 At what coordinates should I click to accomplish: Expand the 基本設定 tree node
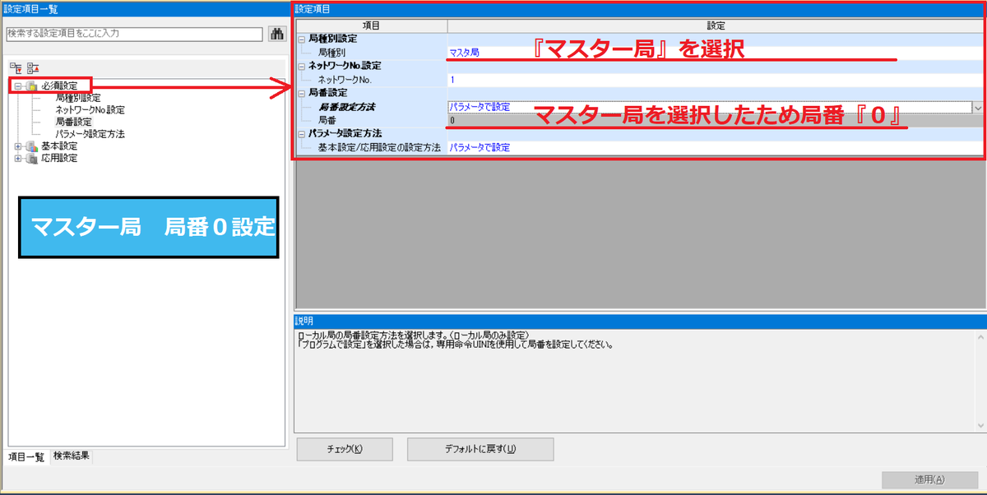(x=17, y=146)
